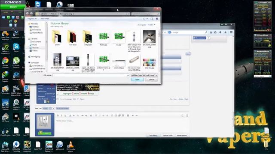The image size is (275, 154).
Task: Click Internet Explorer icon in Comodo widget
Action: [11, 21]
